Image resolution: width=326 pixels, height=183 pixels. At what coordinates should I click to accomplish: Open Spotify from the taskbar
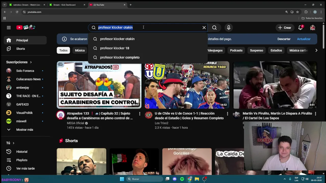[182, 179]
